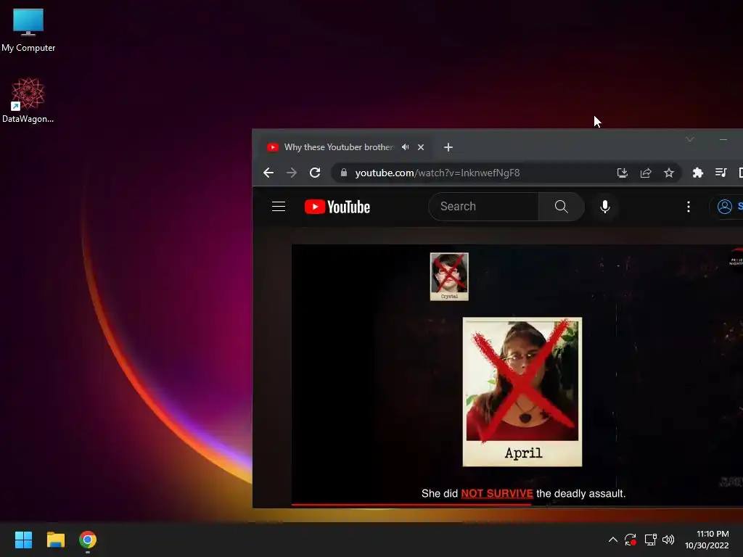Viewport: 743px width, 557px height.
Task: Search with voice microphone button
Action: pyautogui.click(x=605, y=207)
